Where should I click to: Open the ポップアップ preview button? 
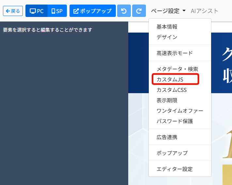tap(93, 11)
